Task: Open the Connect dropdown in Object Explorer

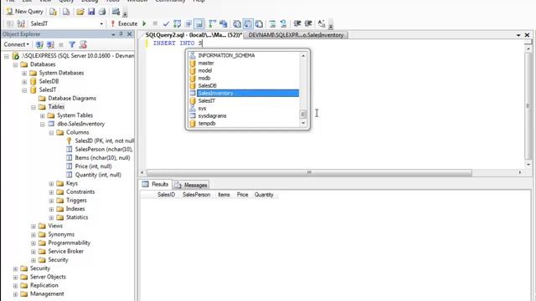Action: pos(17,44)
